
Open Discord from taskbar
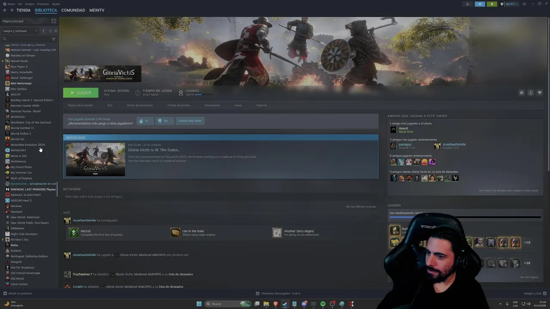[304, 304]
